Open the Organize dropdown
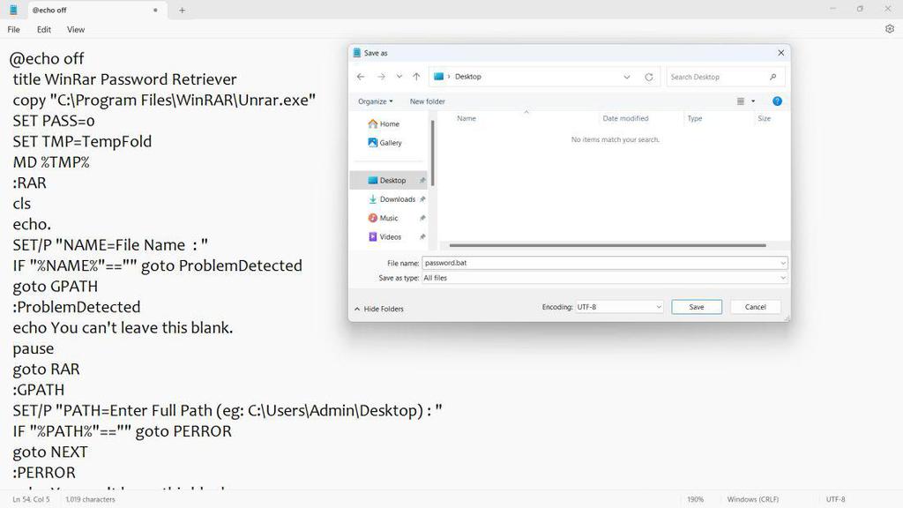The image size is (903, 508). pos(375,101)
